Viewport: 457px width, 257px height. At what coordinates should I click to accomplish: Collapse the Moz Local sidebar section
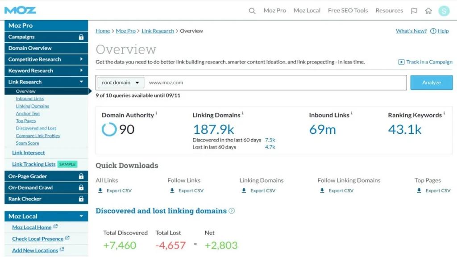click(x=81, y=216)
